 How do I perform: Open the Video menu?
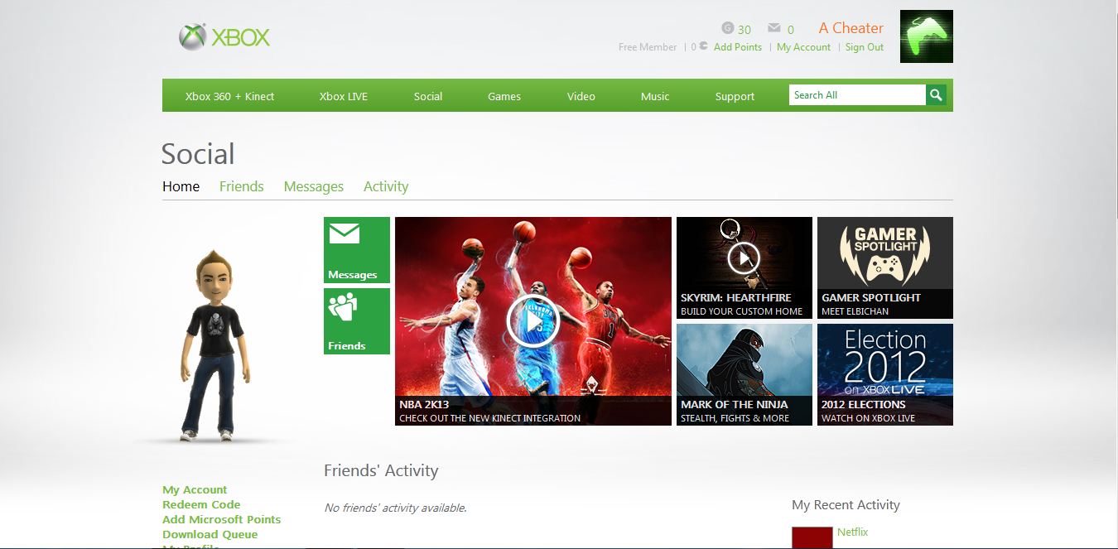click(581, 96)
